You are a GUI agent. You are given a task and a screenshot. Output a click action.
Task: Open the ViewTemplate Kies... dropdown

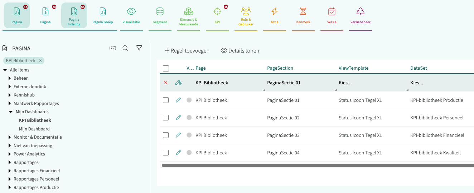[x=371, y=83]
